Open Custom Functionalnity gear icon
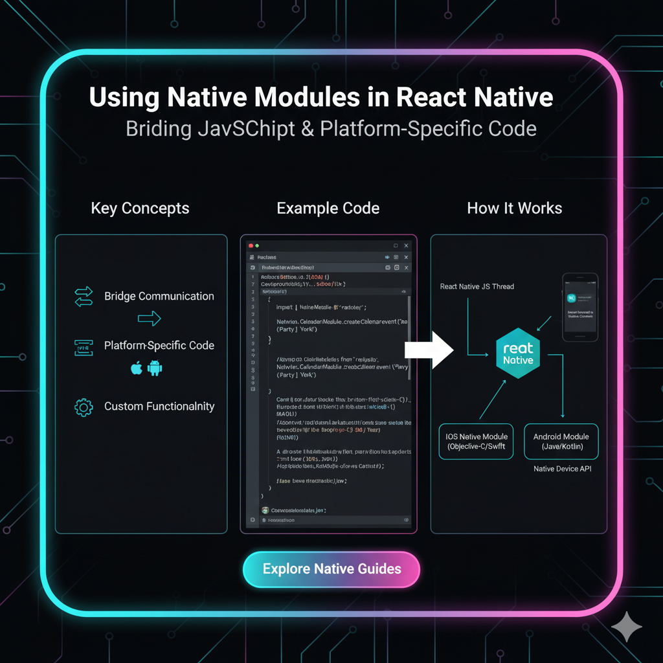Viewport: 663px width, 663px height. [x=83, y=407]
